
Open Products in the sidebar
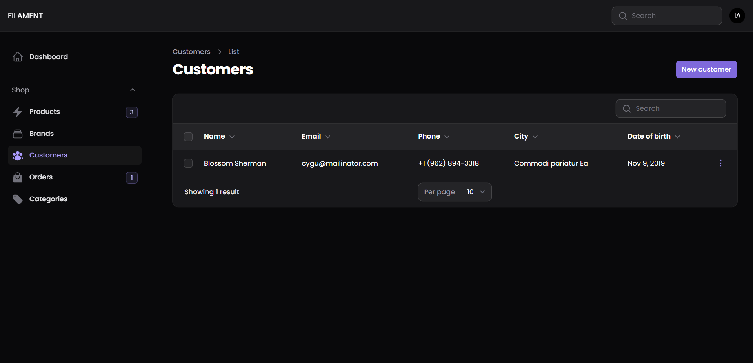click(x=75, y=112)
